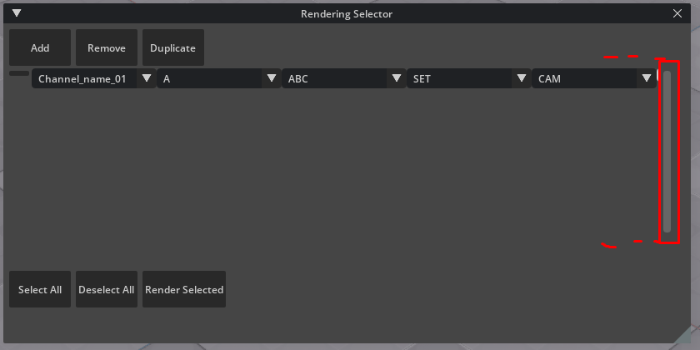Click the Add button
The height and width of the screenshot is (350, 700).
(x=40, y=48)
